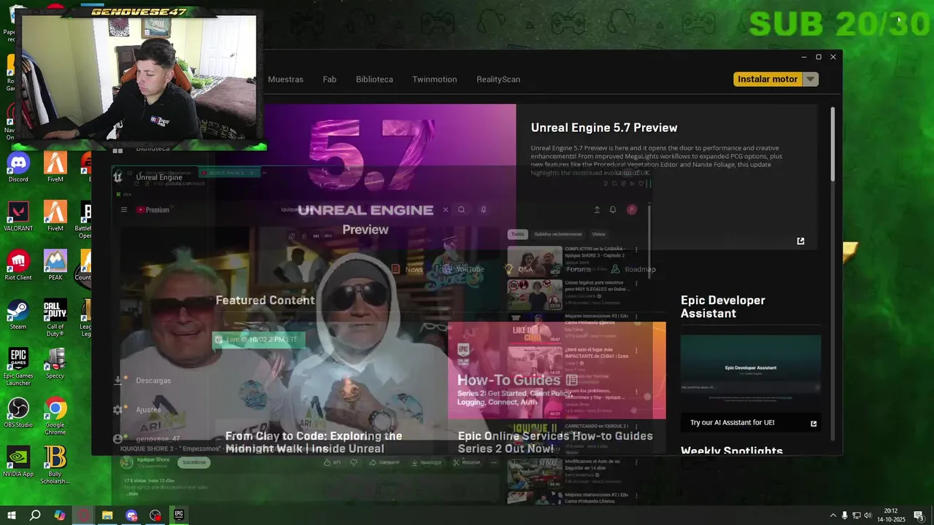The width and height of the screenshot is (934, 525).
Task: Click the Descargar button under the video
Action: tap(426, 462)
